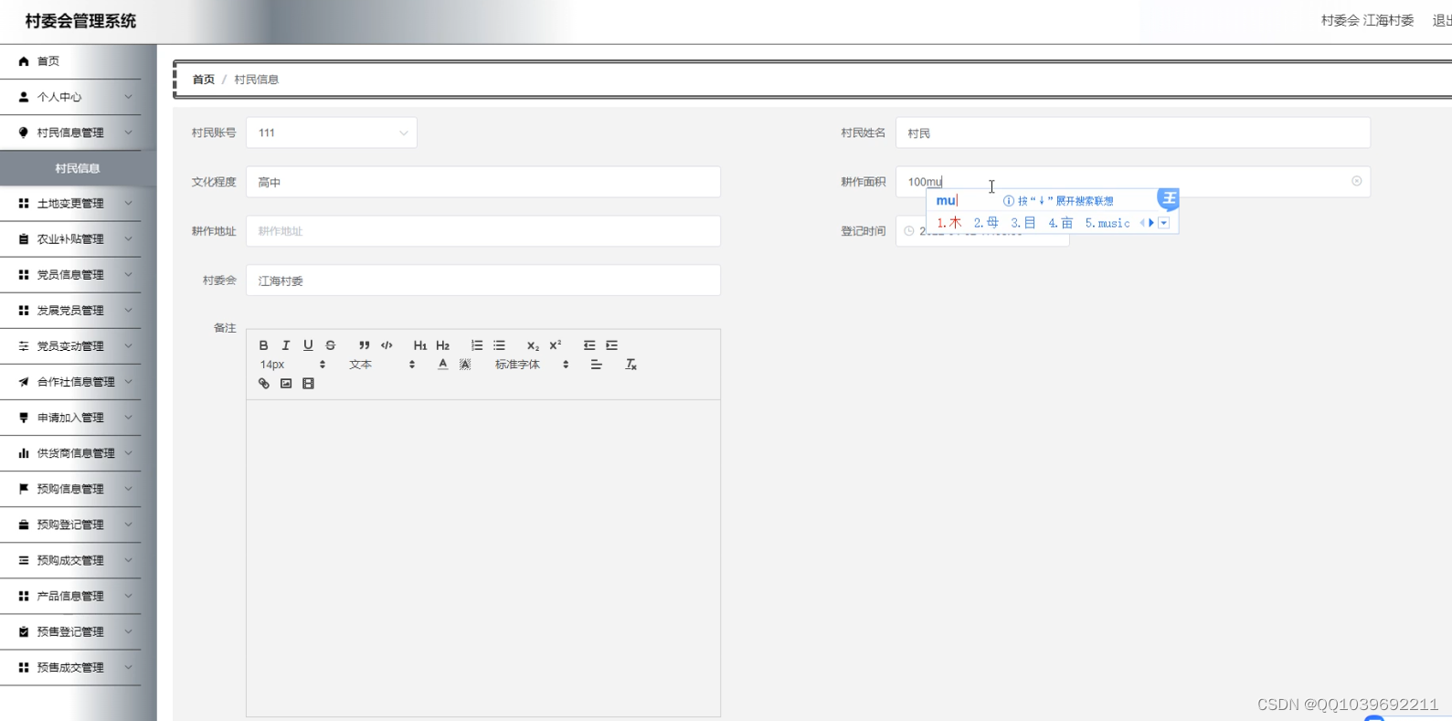Clear text formatting in the editor
The image size is (1452, 721).
coord(631,365)
